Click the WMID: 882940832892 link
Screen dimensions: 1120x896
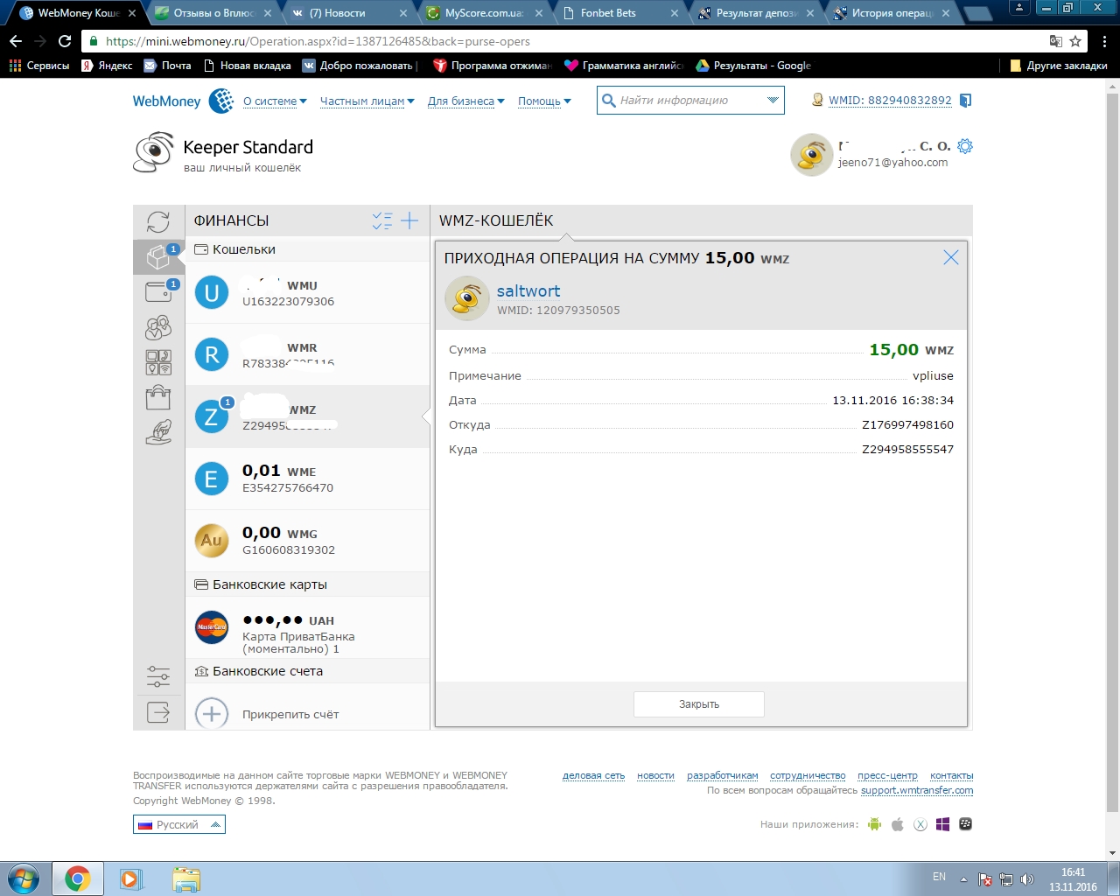pyautogui.click(x=890, y=101)
